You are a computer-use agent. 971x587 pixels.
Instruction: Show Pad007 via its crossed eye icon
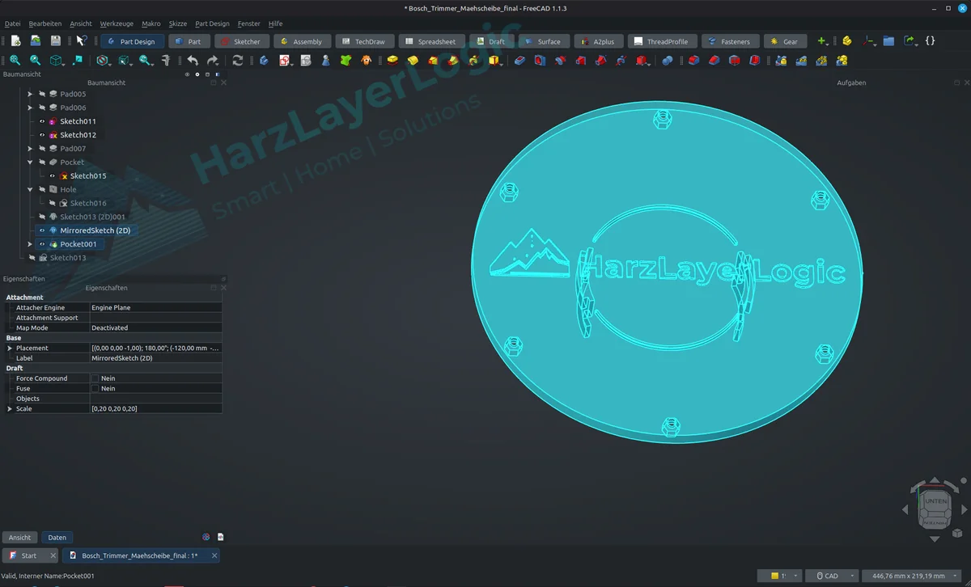42,149
